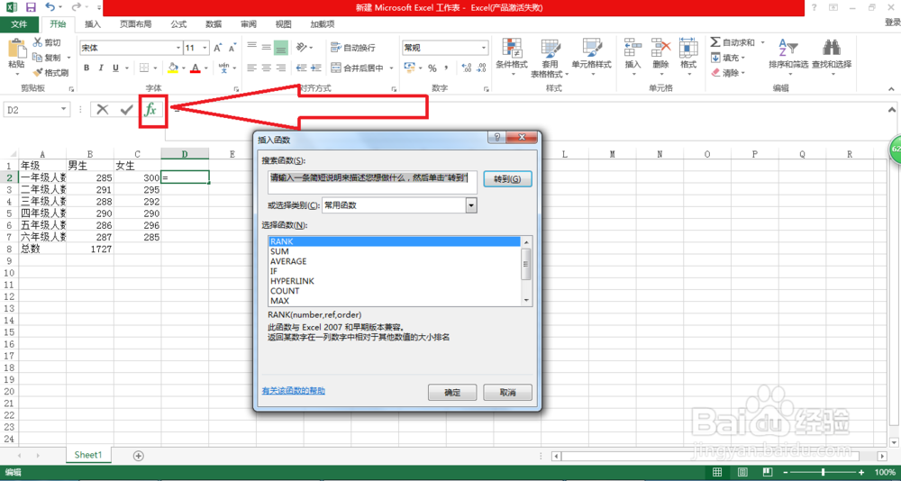Increase font size with larger A
Viewport: 901px width, 481px height.
[x=218, y=49]
